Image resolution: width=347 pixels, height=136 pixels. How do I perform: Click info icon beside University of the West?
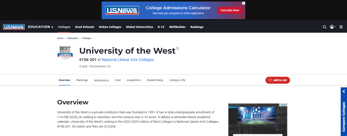click(x=177, y=49)
